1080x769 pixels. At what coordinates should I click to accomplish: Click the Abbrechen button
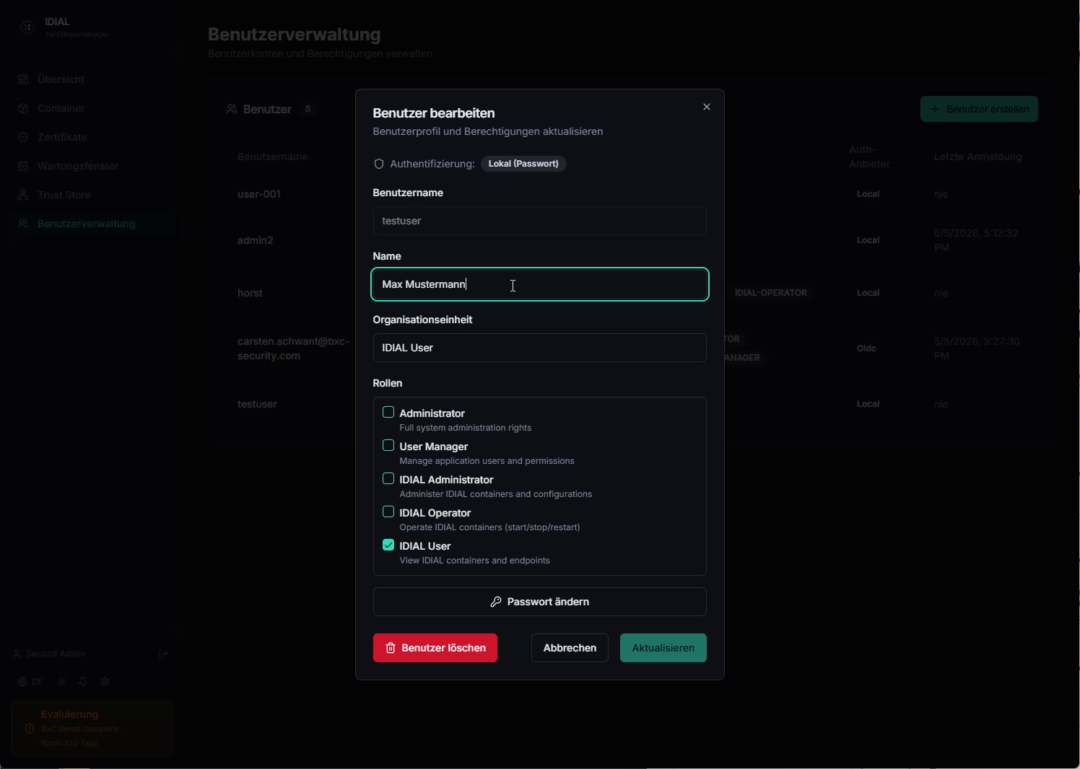pos(570,648)
